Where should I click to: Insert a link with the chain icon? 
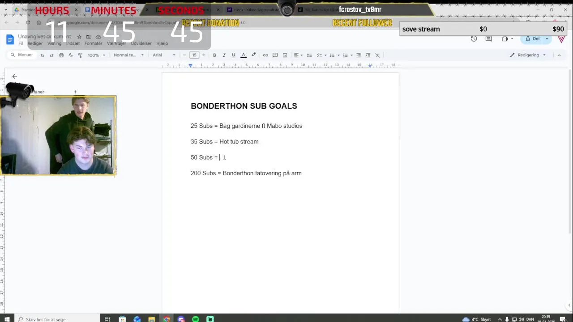tap(265, 55)
